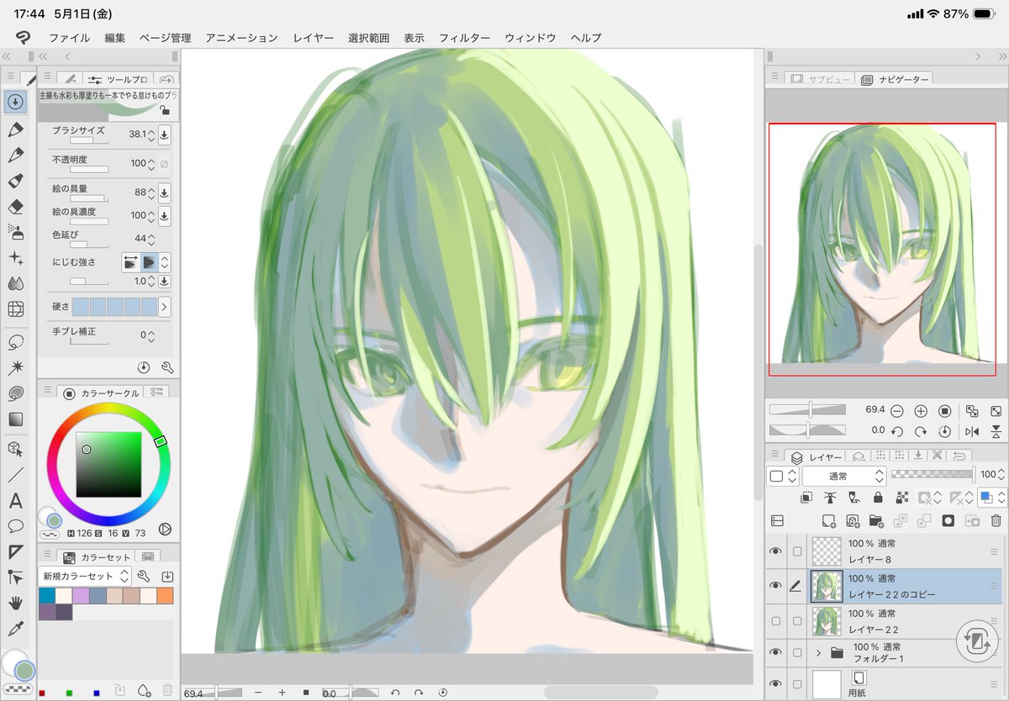Open ファイル menu
This screenshot has height=701, width=1009.
click(69, 38)
